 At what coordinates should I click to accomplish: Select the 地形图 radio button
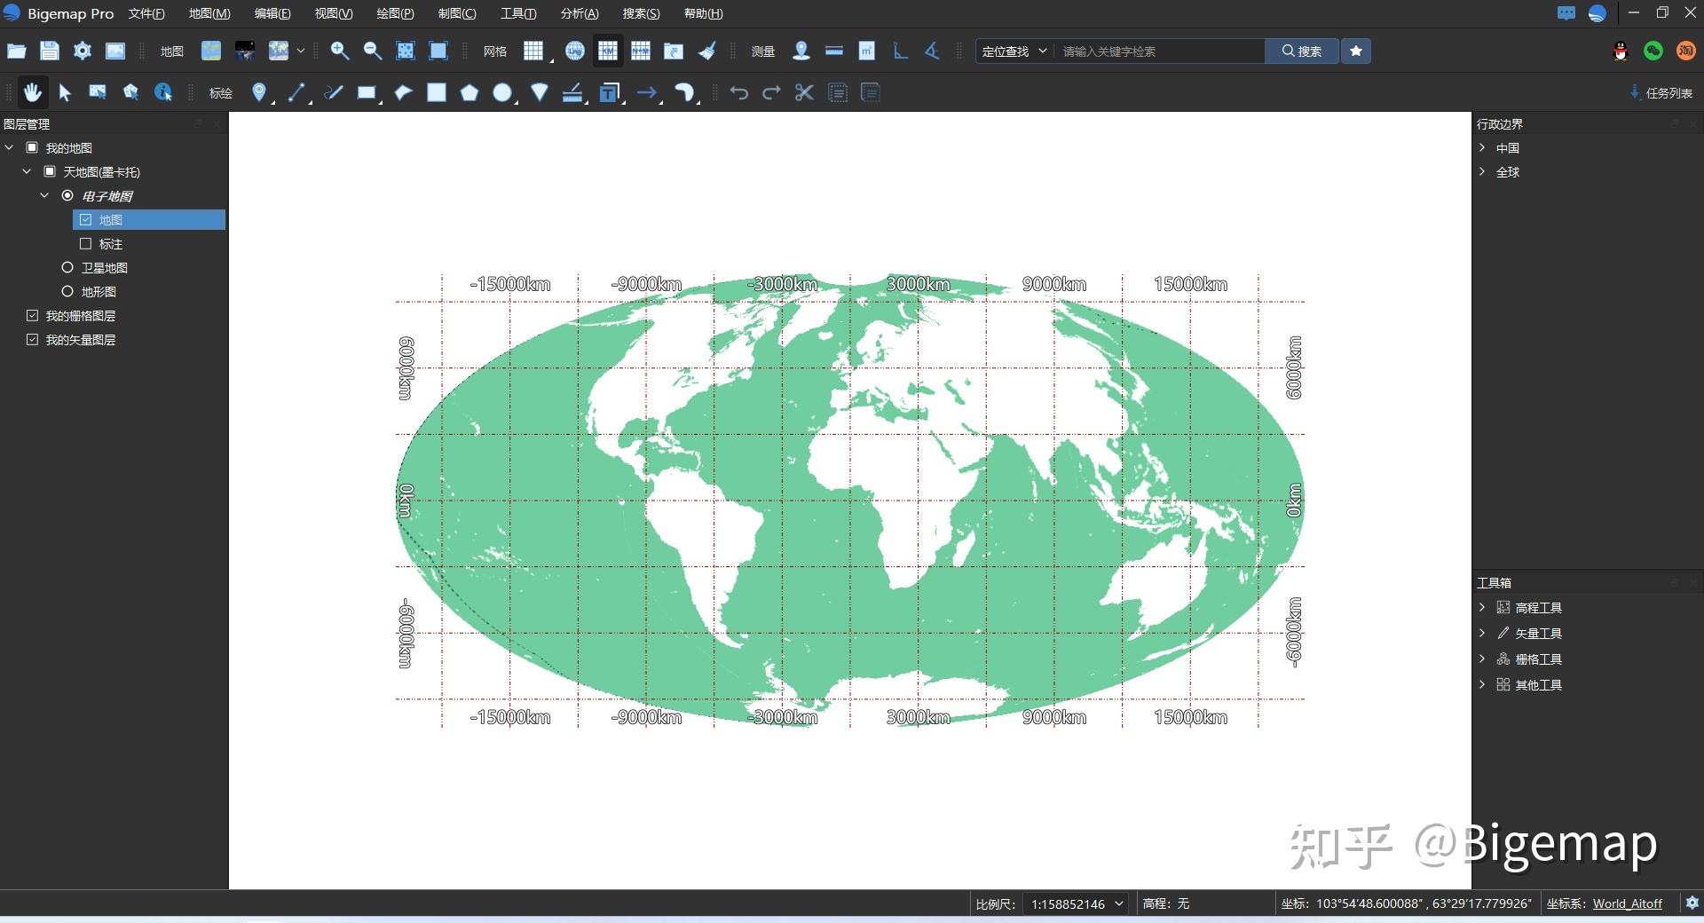tap(67, 291)
